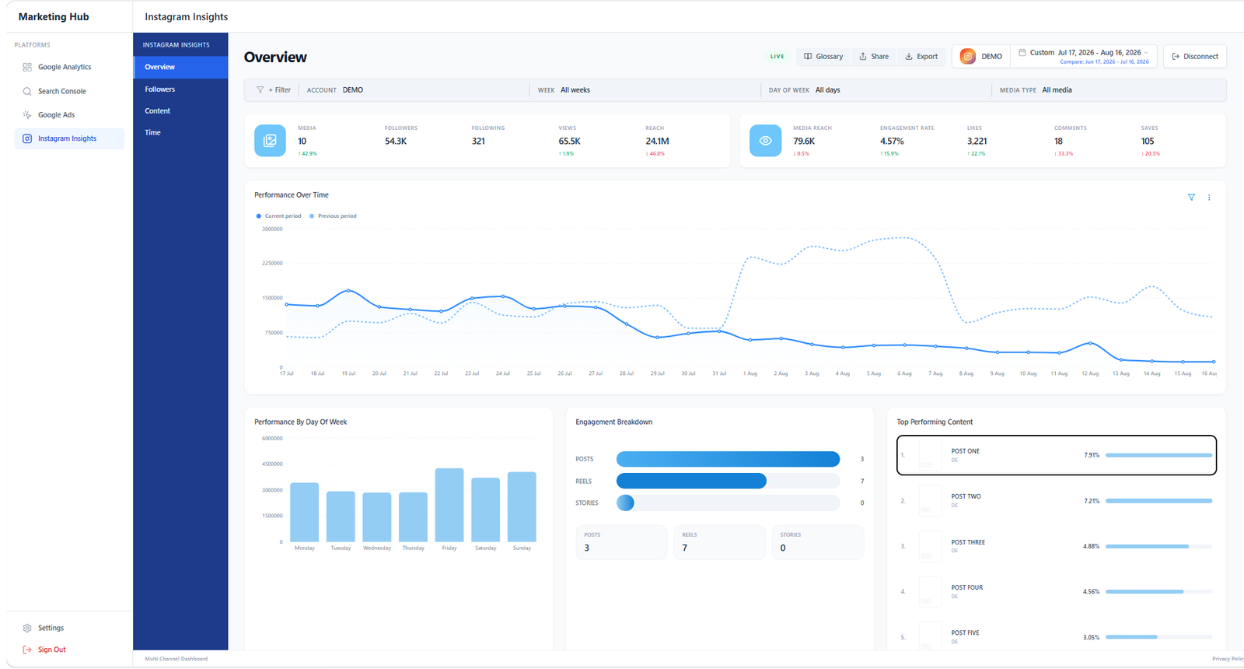Click the Search Console magnifier icon
This screenshot has height=669, width=1244.
(27, 91)
